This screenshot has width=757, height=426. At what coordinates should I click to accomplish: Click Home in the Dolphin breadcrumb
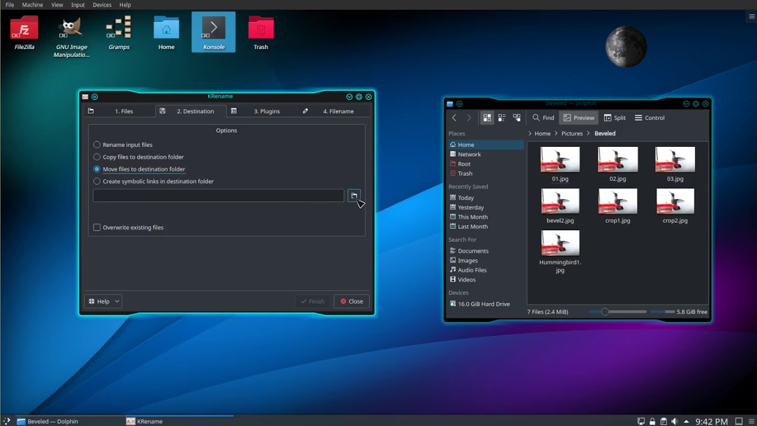point(542,134)
